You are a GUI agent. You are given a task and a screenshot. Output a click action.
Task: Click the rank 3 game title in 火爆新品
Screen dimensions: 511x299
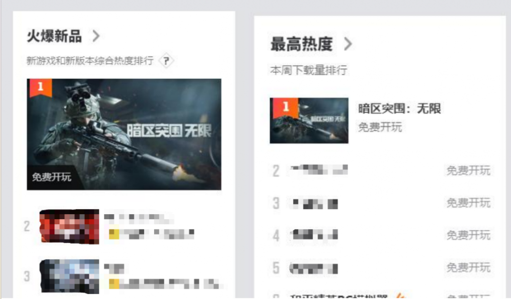pos(114,269)
